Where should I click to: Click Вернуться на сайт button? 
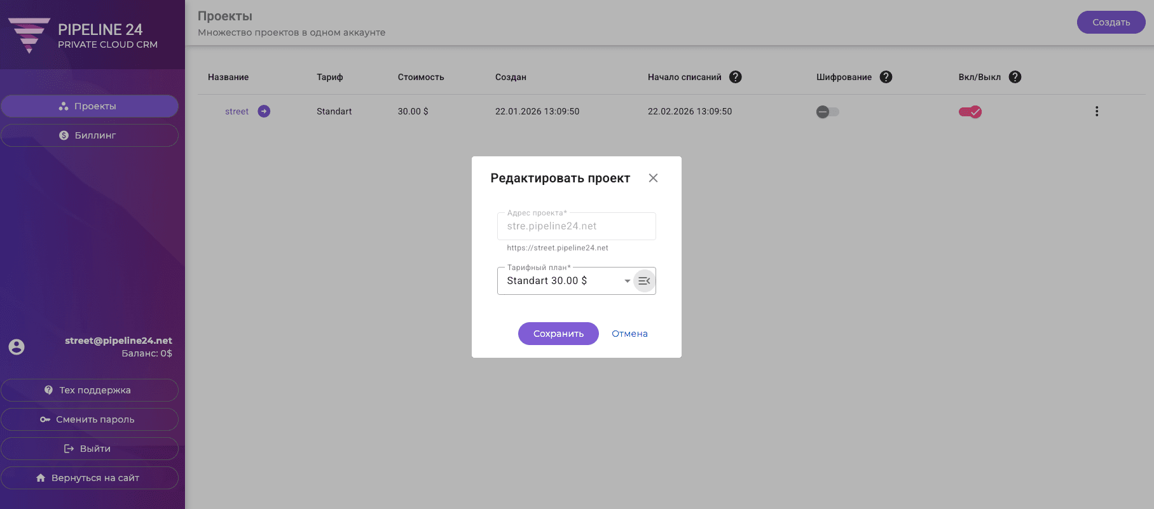90,478
